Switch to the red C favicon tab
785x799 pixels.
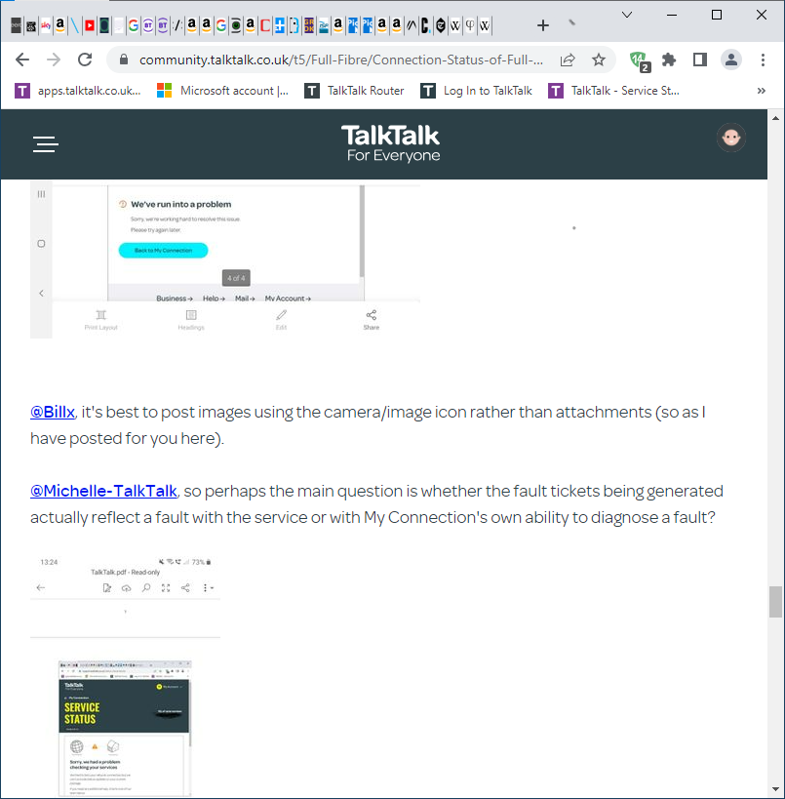(265, 25)
